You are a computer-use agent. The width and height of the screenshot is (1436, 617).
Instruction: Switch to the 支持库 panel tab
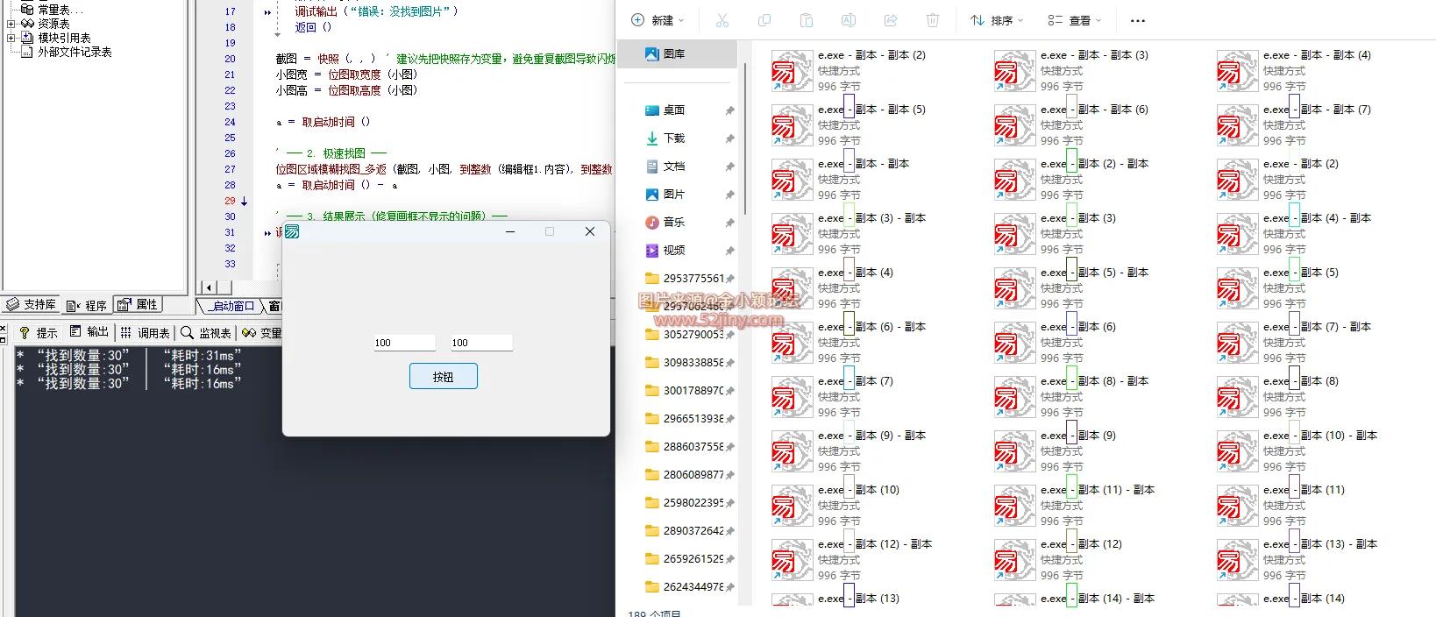(x=31, y=305)
